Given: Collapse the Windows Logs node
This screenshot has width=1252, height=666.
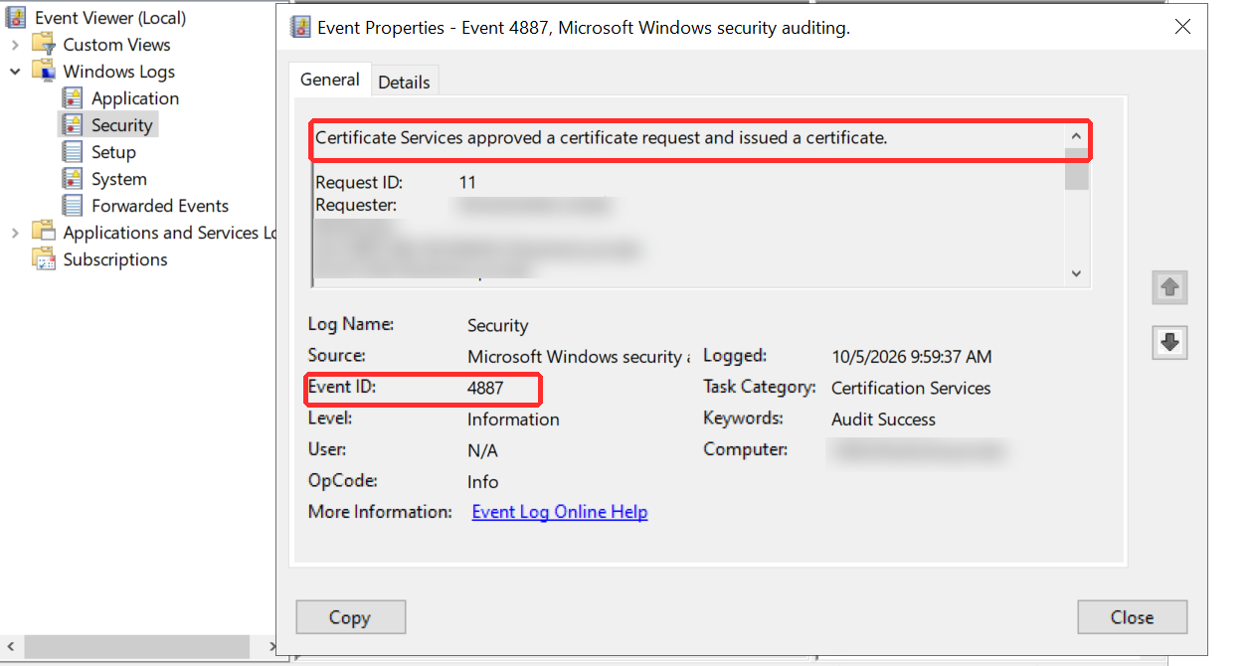Looking at the screenshot, I should click(x=15, y=72).
